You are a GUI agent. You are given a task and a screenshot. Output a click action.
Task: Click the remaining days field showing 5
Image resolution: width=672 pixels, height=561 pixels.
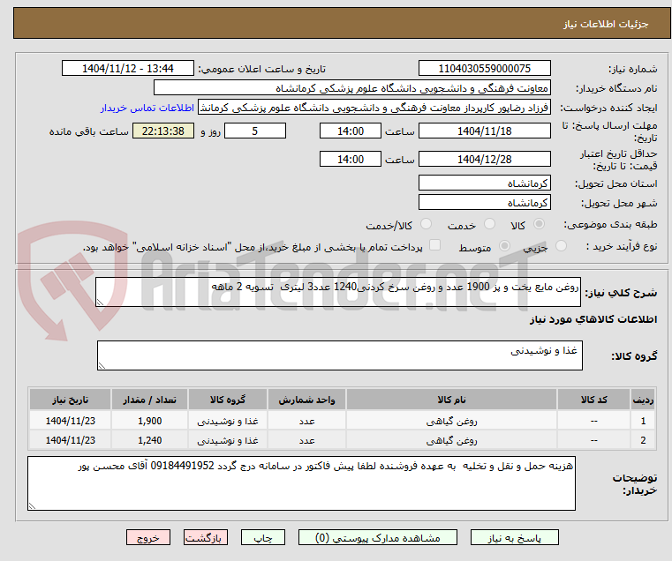[x=255, y=131]
